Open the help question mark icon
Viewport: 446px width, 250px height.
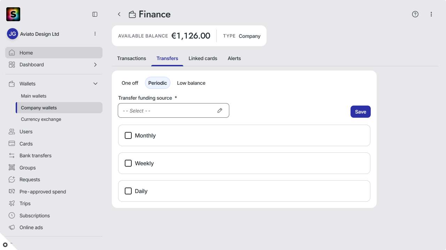[415, 14]
